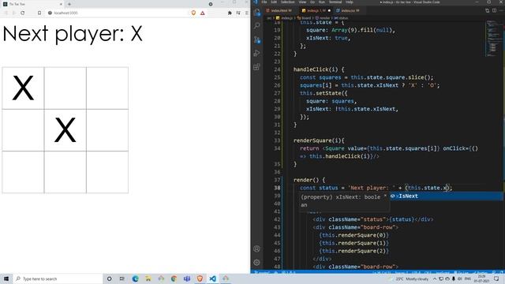
Task: Open the Accounts icon in VS Code activity bar
Action: [256, 248]
